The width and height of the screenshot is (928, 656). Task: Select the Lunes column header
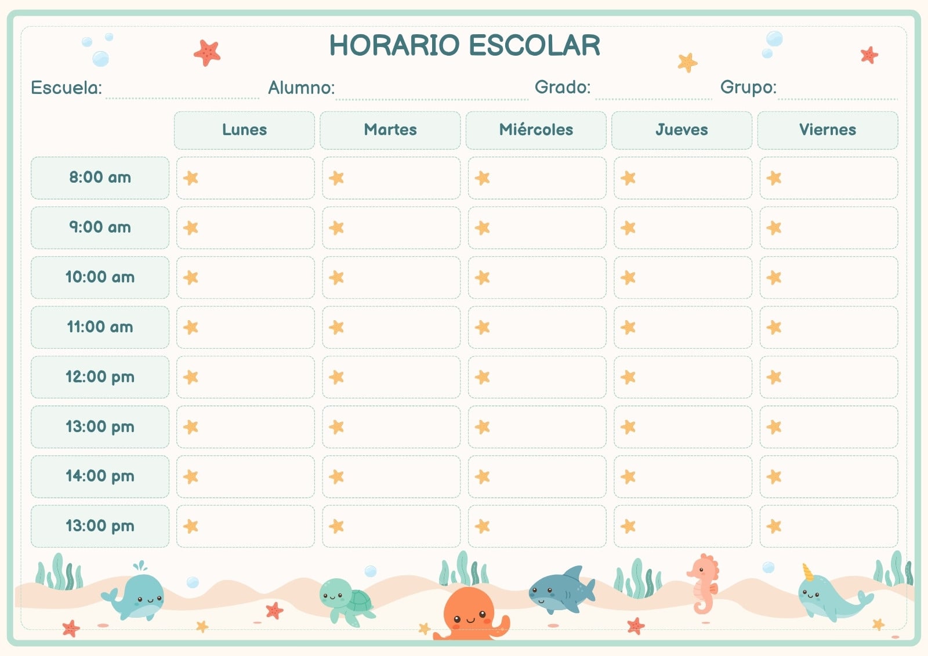point(244,130)
